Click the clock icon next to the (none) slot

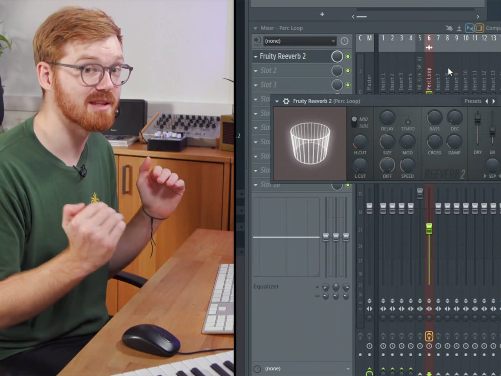tap(344, 41)
